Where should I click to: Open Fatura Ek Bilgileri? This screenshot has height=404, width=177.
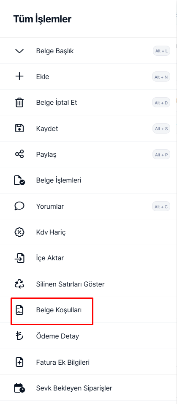88,362
